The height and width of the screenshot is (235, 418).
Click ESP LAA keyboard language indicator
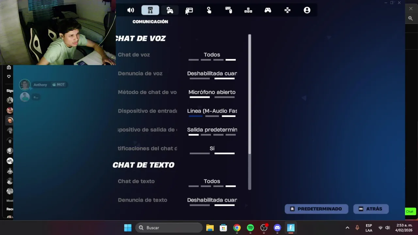(369, 228)
